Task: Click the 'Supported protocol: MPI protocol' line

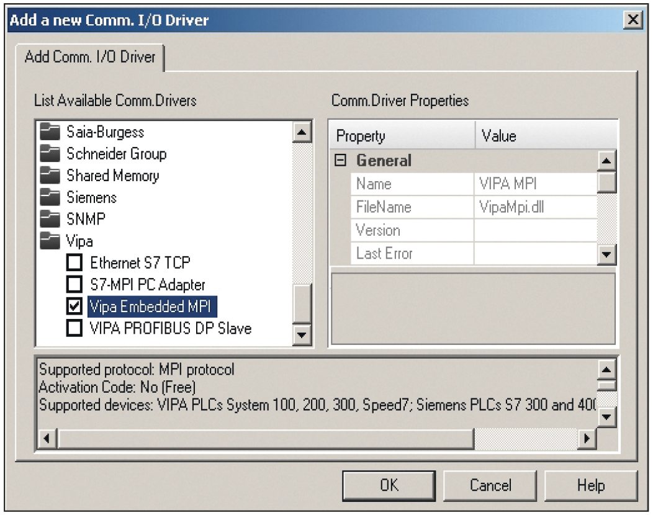Action: tap(137, 369)
